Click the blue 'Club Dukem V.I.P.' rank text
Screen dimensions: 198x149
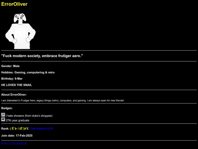tap(41, 128)
